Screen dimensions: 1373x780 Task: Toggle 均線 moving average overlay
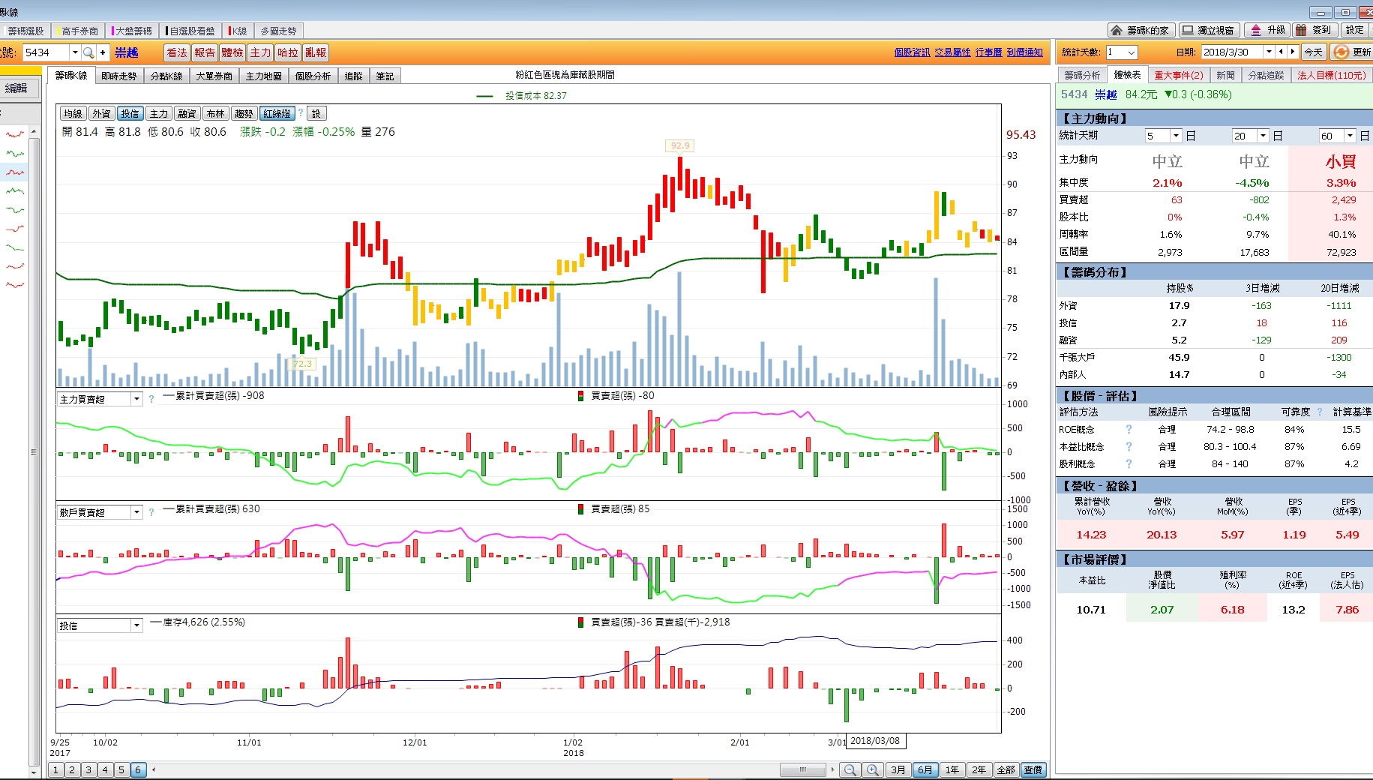(x=73, y=113)
